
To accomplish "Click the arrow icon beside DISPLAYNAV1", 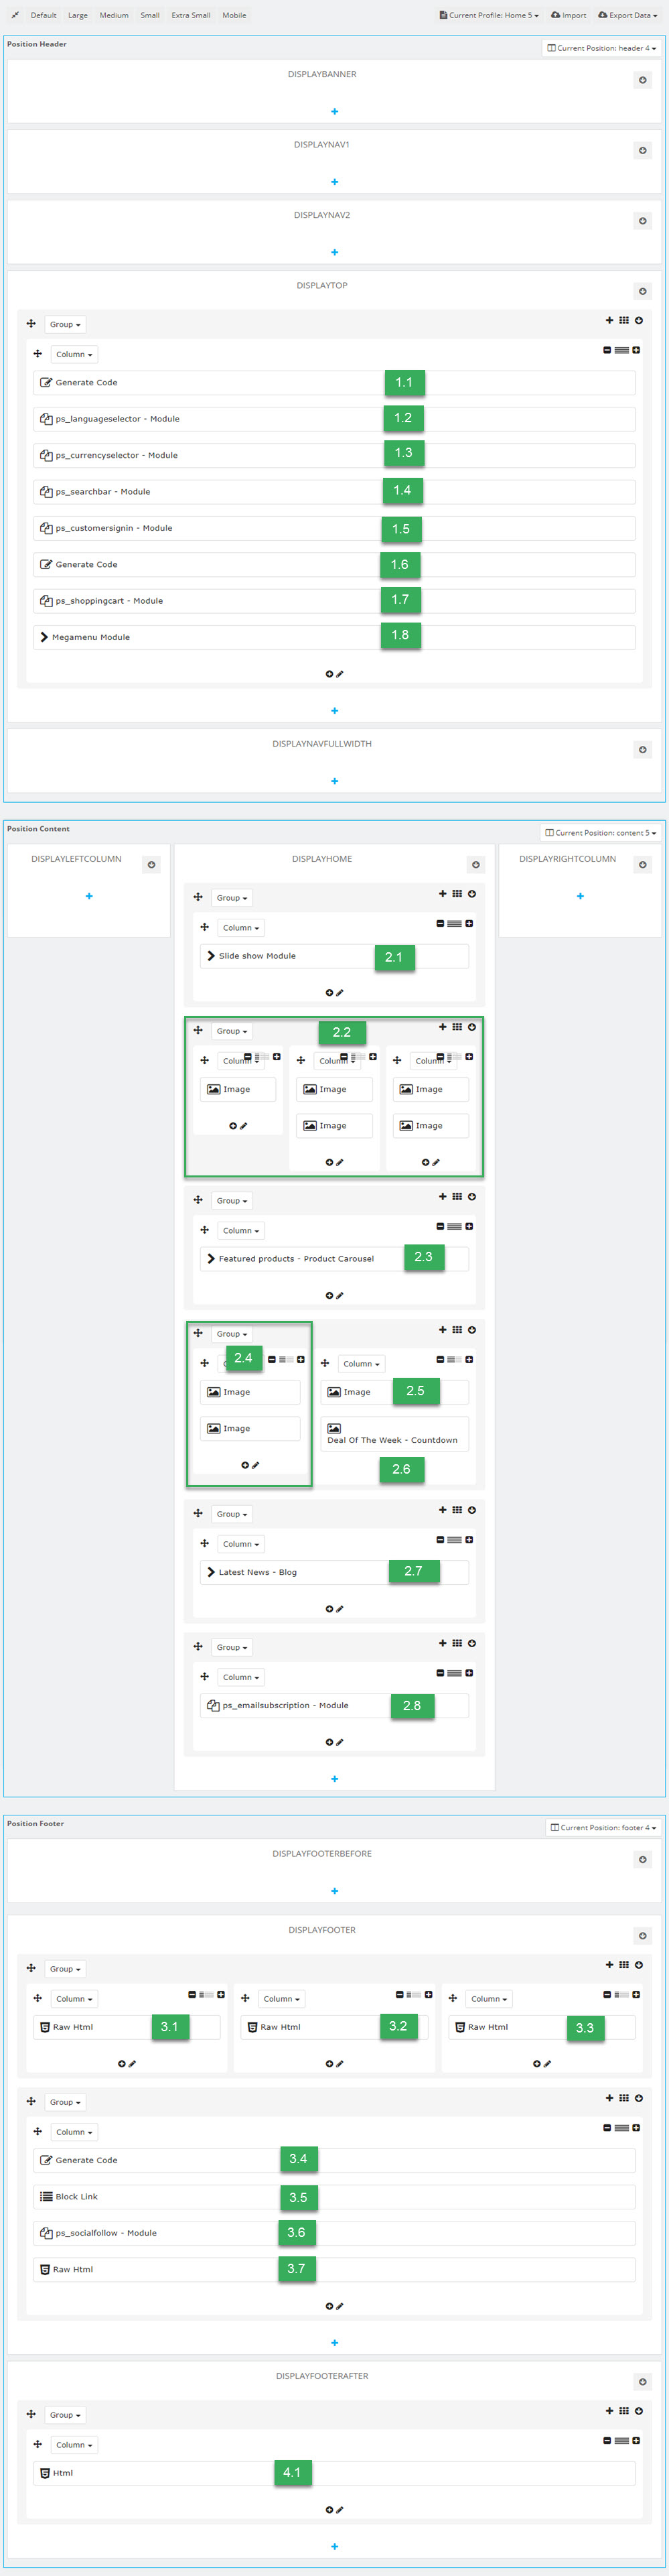I will (642, 150).
